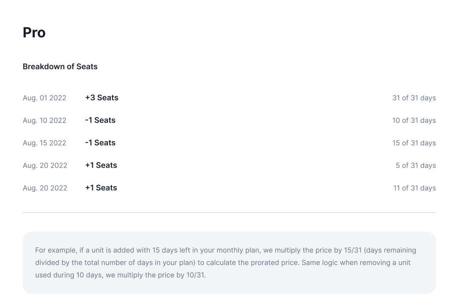Click the 5 of 31 days label

416,166
